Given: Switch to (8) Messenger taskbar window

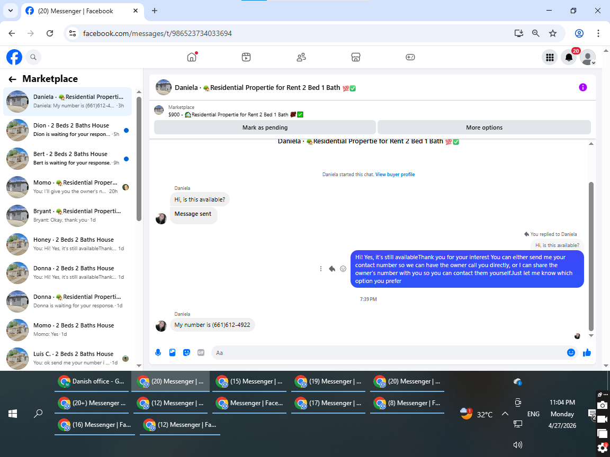Looking at the screenshot, I should (407, 403).
